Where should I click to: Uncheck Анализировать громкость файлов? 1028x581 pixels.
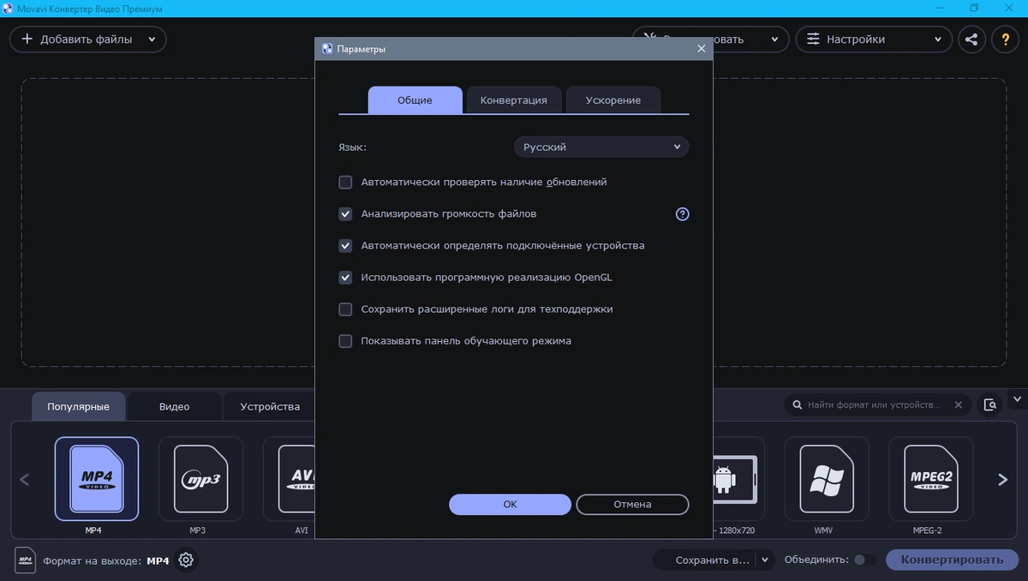point(345,214)
